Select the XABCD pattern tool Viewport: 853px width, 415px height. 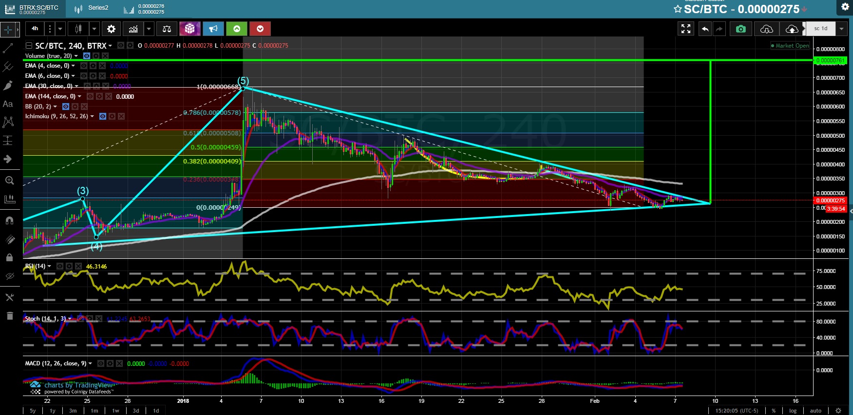tap(8, 122)
